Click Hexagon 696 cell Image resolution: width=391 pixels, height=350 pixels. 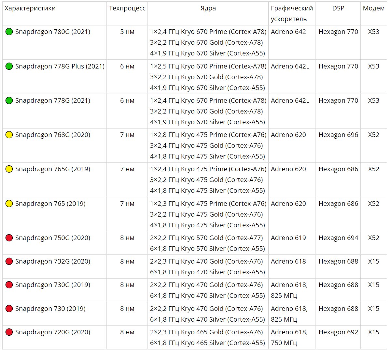pyautogui.click(x=338, y=135)
